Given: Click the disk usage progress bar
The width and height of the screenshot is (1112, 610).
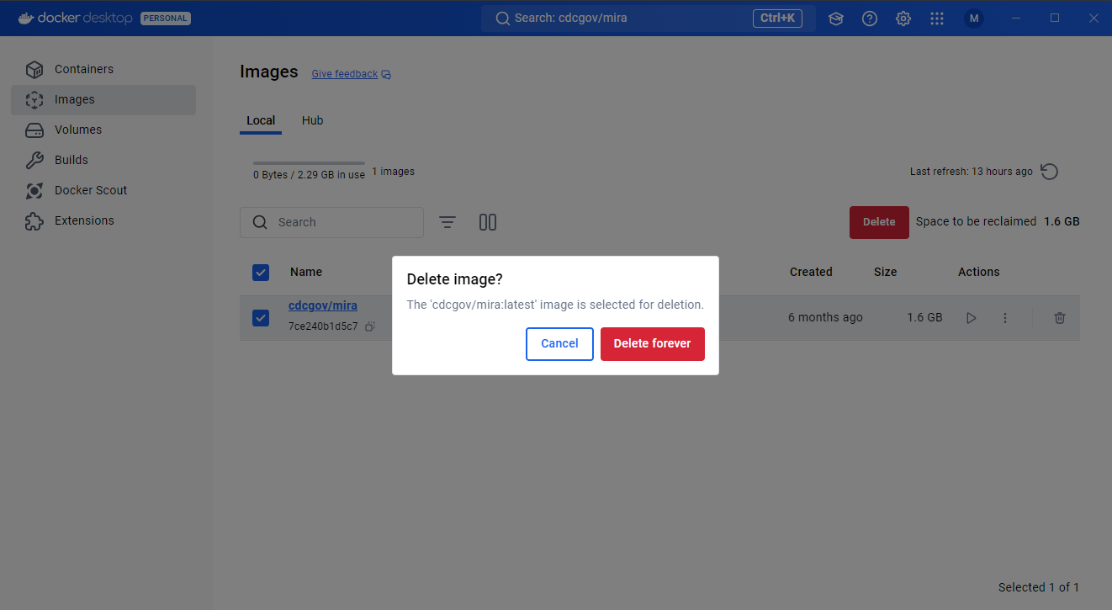Looking at the screenshot, I should click(309, 163).
